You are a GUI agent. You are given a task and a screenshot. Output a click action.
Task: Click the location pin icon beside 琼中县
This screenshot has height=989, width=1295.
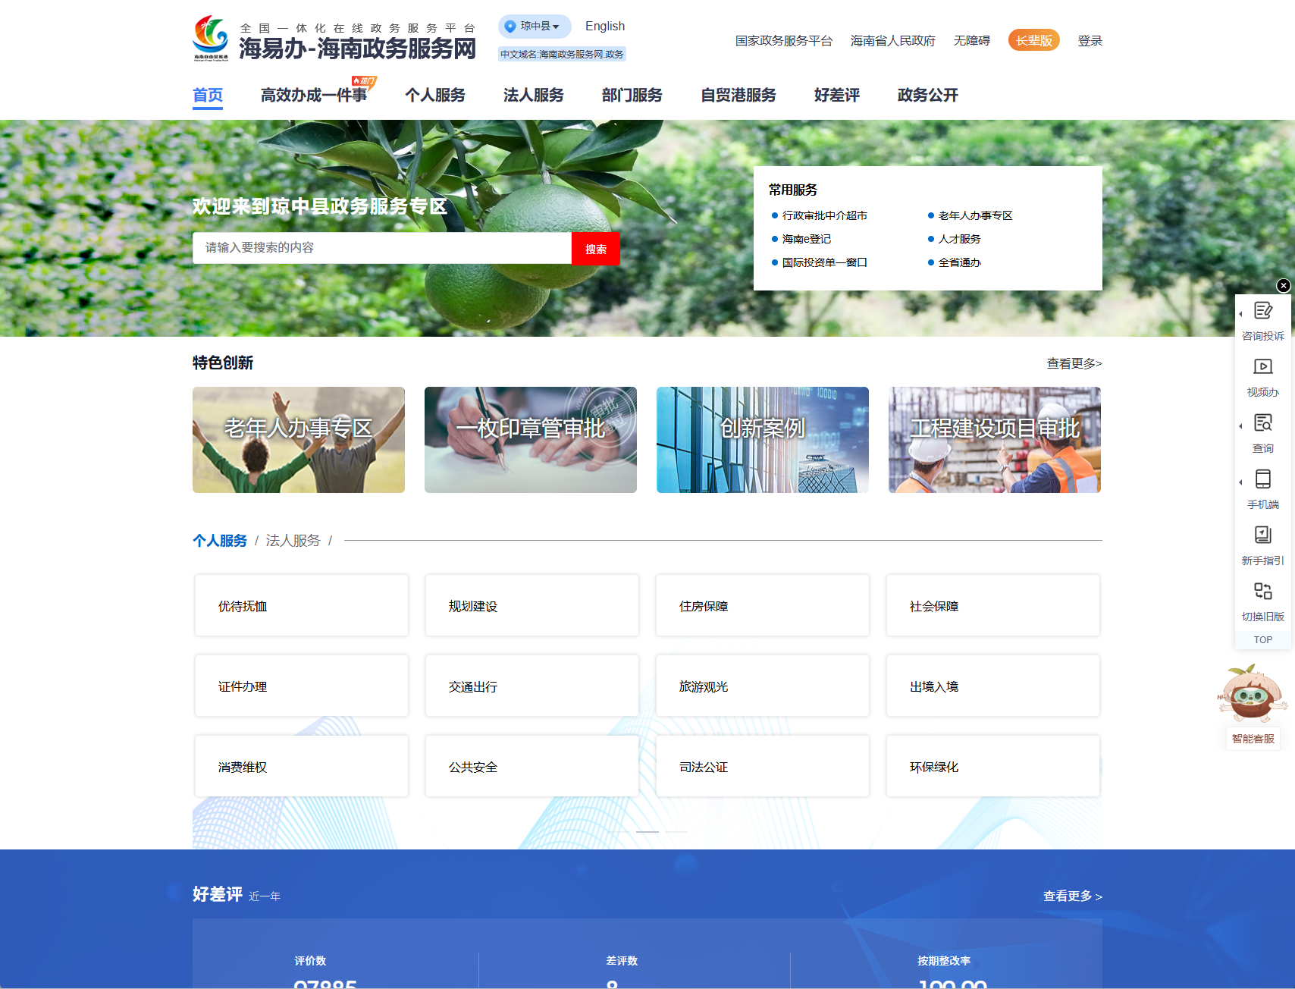(510, 26)
